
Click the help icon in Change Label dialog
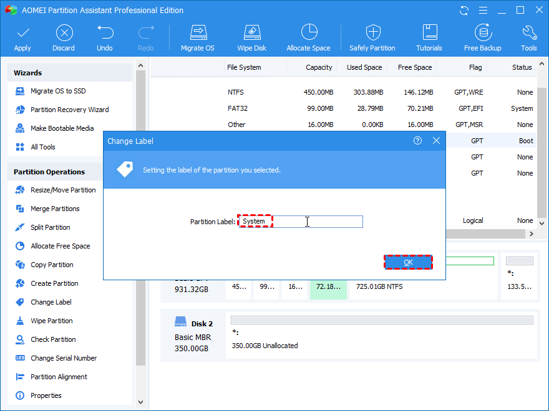pyautogui.click(x=417, y=141)
